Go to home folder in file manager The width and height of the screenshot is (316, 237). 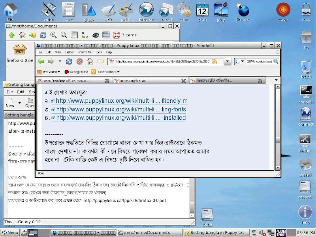(x=22, y=35)
